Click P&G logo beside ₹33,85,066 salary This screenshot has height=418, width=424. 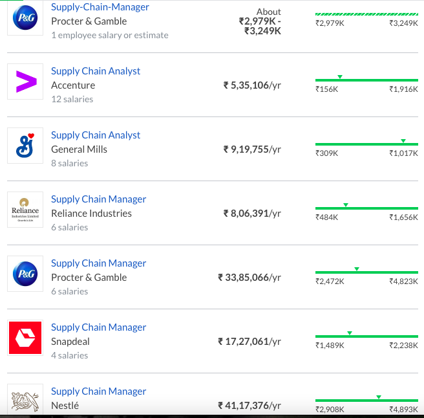(x=25, y=274)
